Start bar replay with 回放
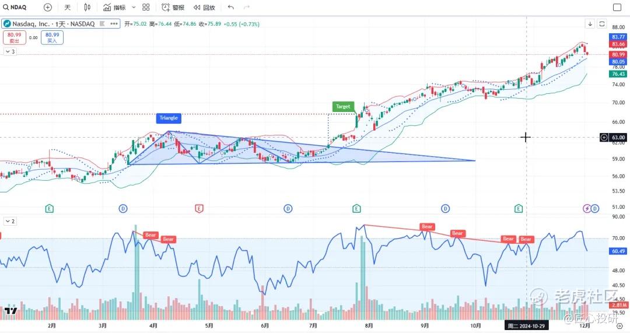The image size is (630, 333). click(204, 7)
